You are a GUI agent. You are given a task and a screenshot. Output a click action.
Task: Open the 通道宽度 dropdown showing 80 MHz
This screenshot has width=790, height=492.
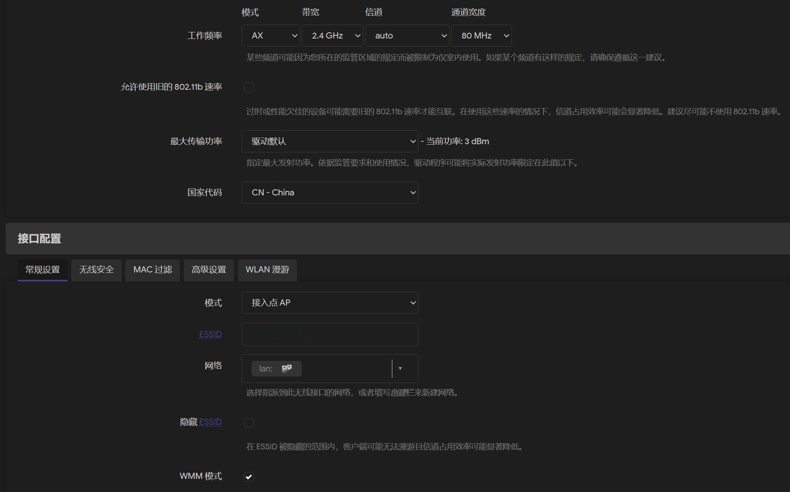coord(482,36)
